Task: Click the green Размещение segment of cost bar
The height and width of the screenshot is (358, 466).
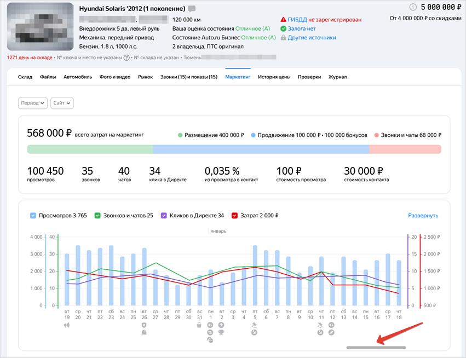Action: coord(90,149)
